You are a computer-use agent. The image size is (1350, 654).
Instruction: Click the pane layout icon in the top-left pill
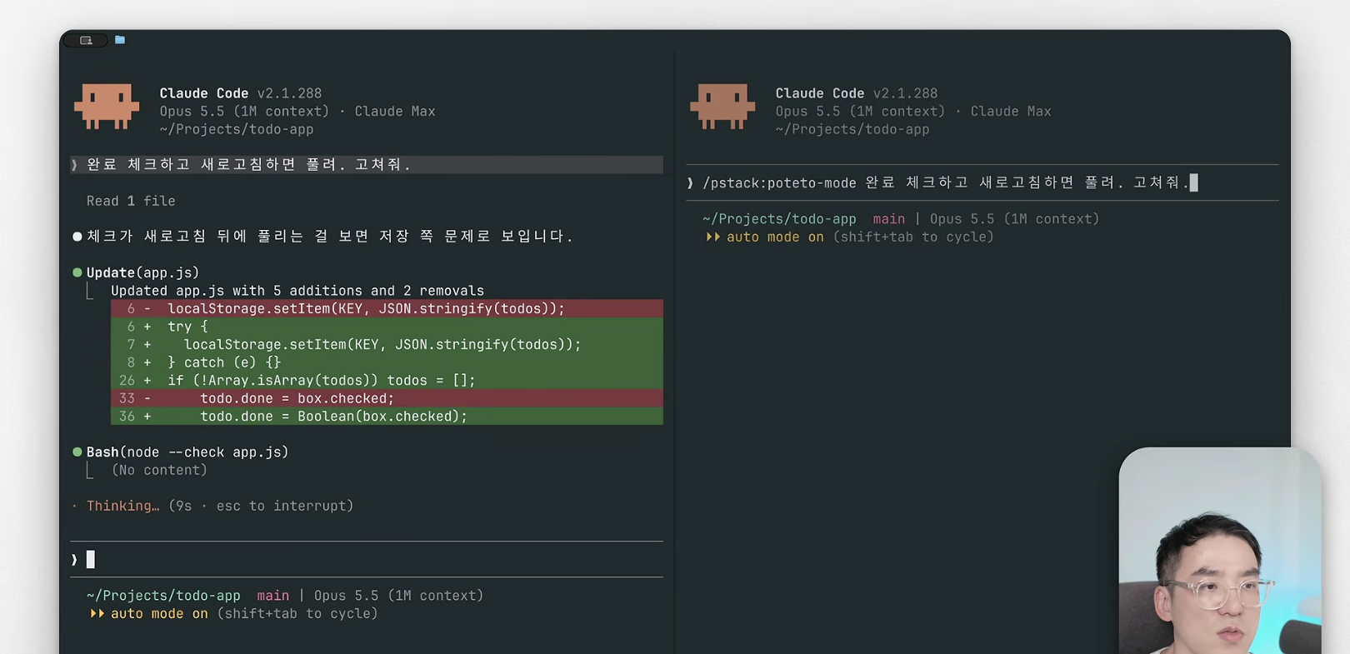click(86, 40)
